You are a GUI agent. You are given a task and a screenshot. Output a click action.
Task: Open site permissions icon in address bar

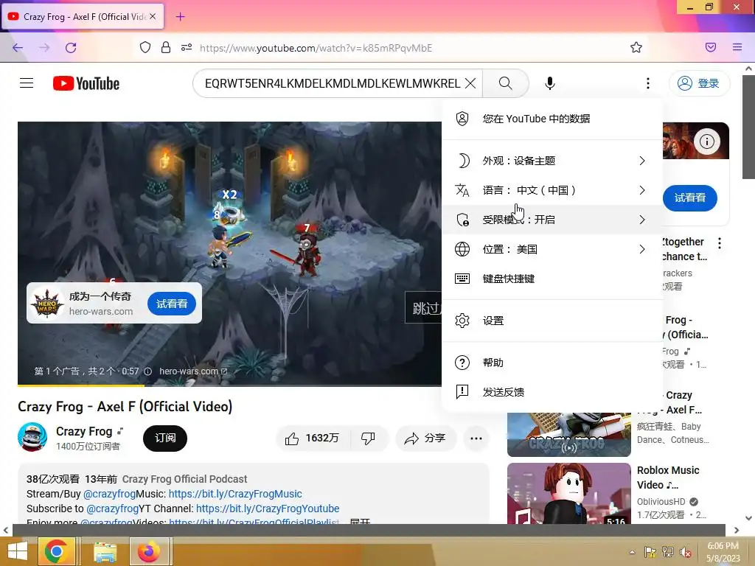point(187,47)
